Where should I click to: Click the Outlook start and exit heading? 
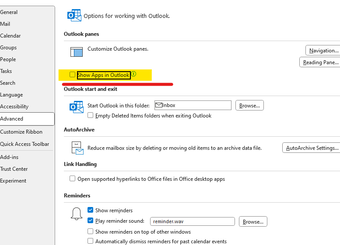click(x=91, y=89)
